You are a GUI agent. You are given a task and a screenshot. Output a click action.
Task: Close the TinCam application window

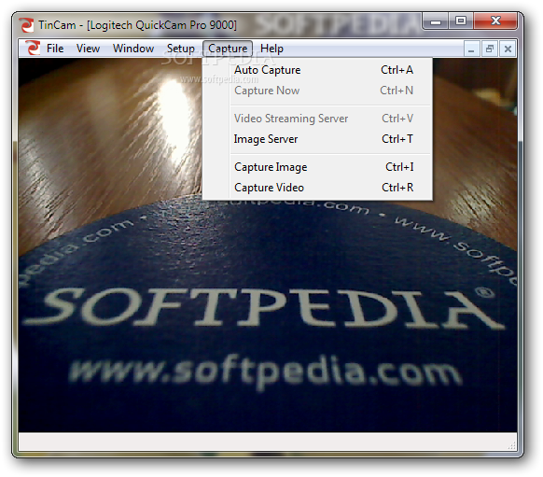click(495, 21)
